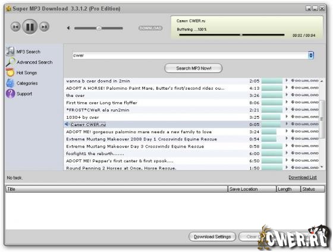Seek in the playback progress bar
Viewport: 333px width, 252px height.
[x=232, y=34]
